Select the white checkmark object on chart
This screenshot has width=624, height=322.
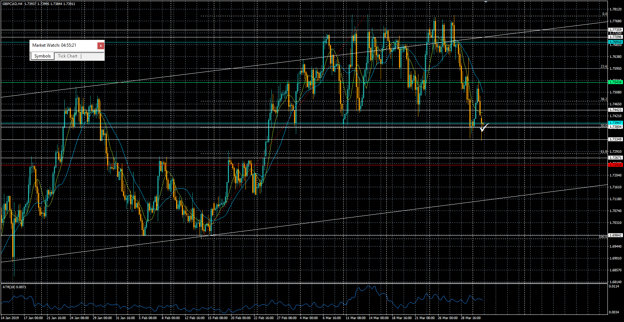(x=484, y=127)
